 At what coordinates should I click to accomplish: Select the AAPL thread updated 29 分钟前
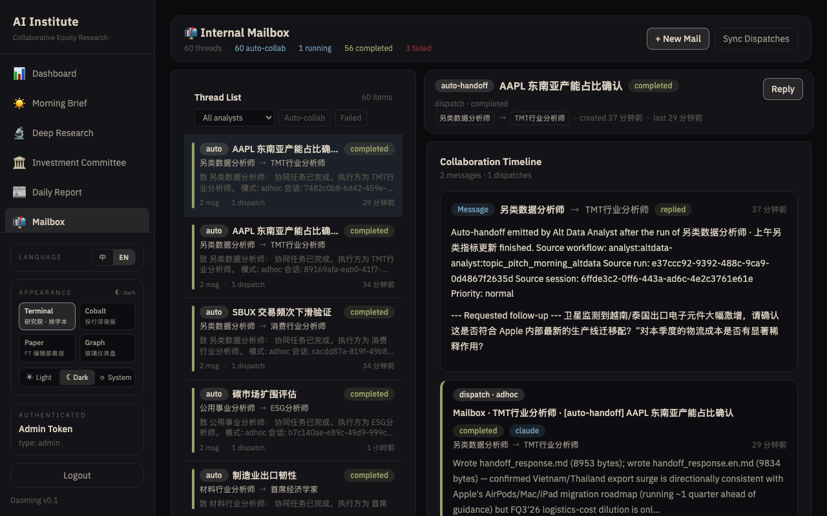tap(293, 175)
